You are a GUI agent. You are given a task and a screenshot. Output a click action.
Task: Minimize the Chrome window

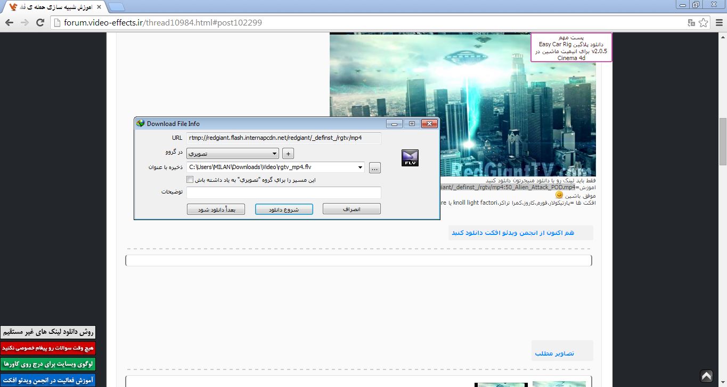[x=682, y=5]
